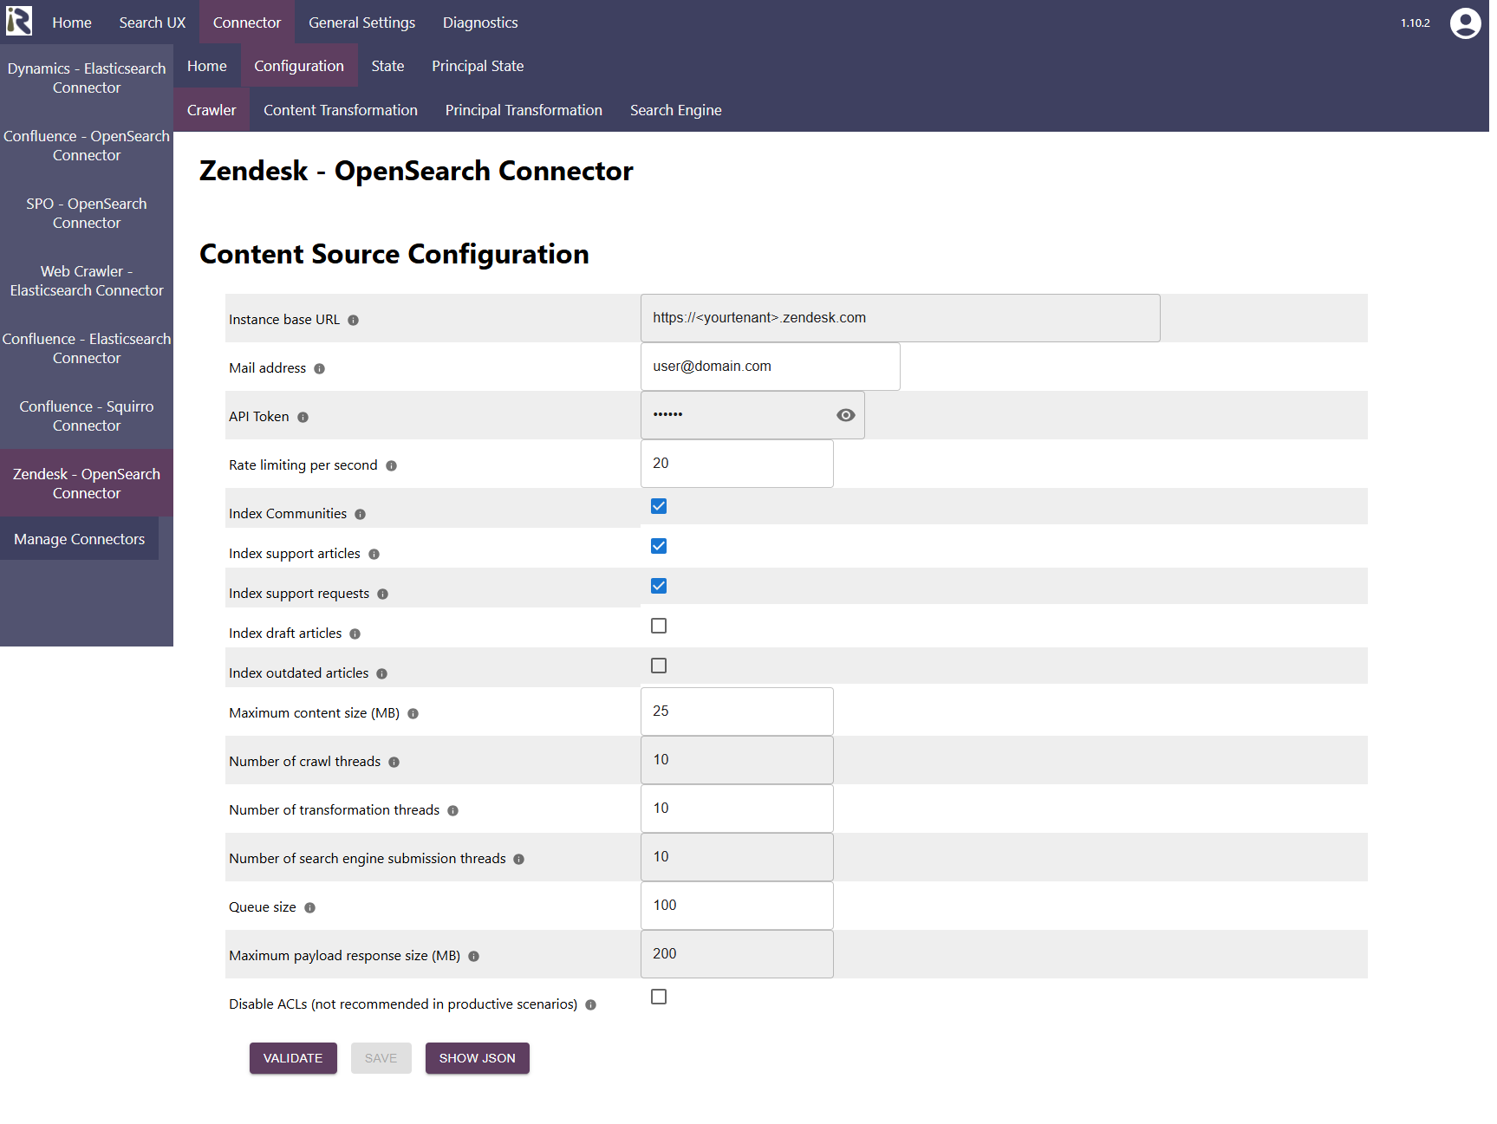Switch to the Content Transformation tab
Viewport: 1497px width, 1124px height.
(340, 110)
